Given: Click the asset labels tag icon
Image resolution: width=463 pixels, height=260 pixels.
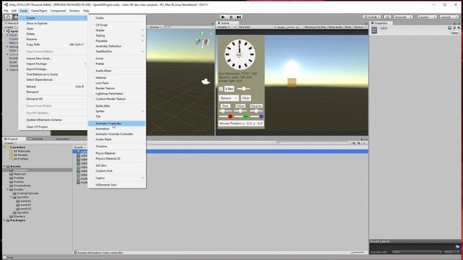Looking at the screenshot, I should point(457,246).
